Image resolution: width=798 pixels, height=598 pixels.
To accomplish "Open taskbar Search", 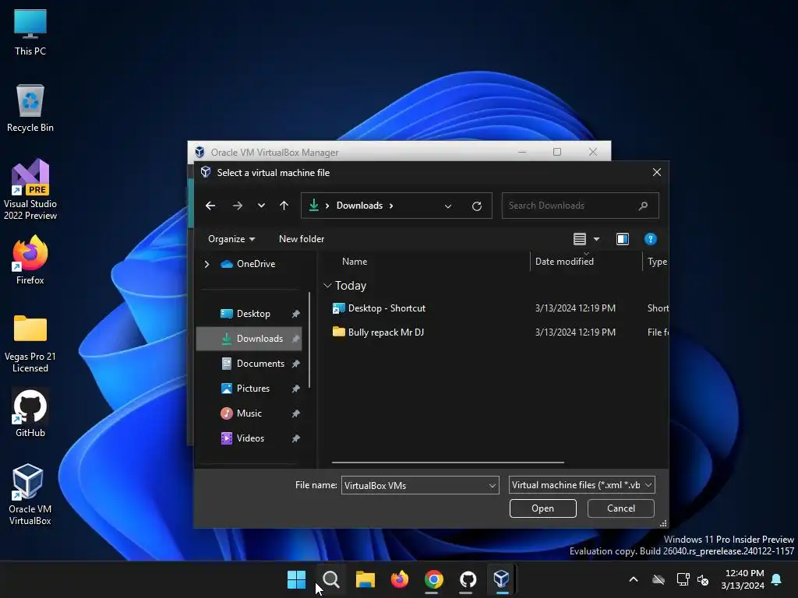I will (x=330, y=579).
